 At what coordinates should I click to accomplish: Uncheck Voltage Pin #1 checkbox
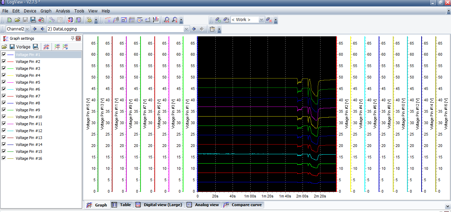[x=4, y=55]
